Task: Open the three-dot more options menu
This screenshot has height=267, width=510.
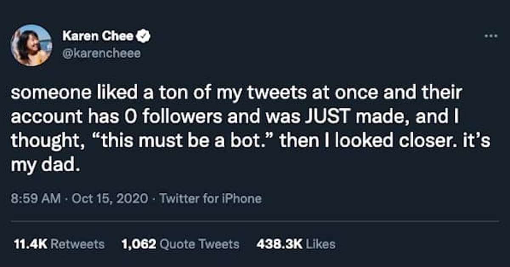Action: tap(491, 36)
